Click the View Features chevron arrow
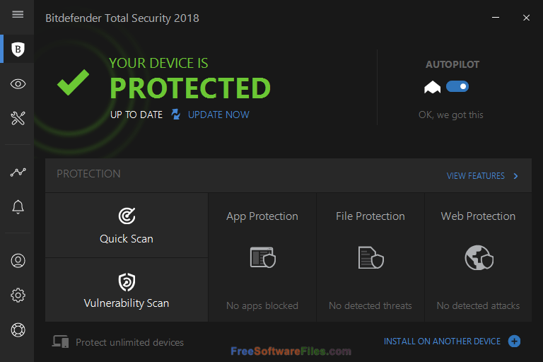Screen dimensions: 543x362 click(515, 176)
